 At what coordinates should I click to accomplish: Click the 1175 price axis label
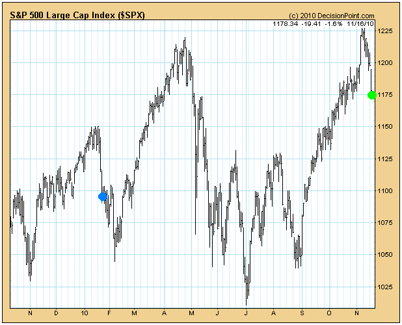pos(385,95)
